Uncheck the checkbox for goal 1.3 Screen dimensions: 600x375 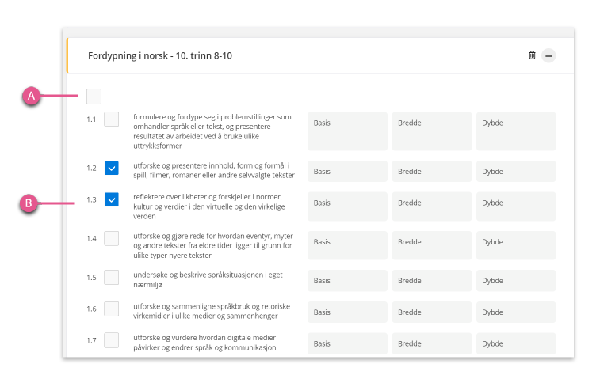111,199
